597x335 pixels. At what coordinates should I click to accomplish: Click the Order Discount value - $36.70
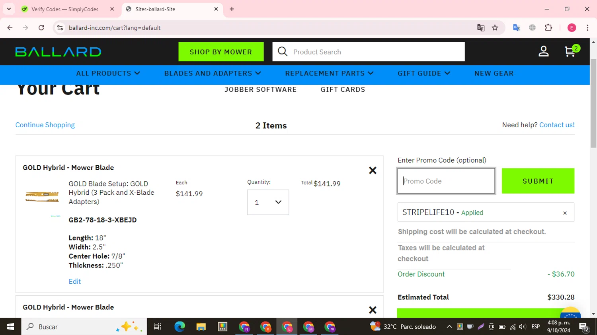(561, 274)
